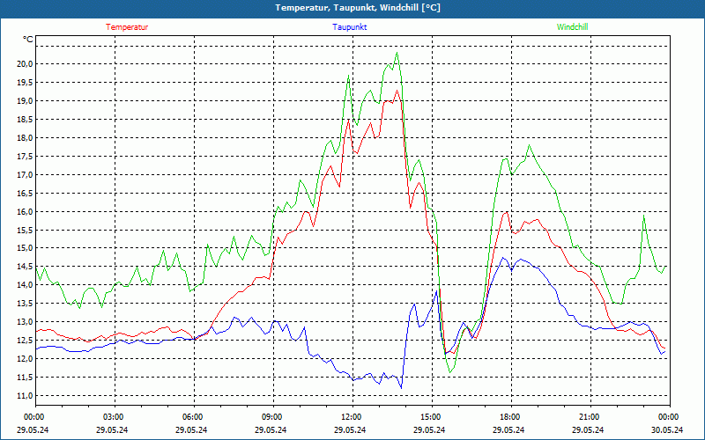This screenshot has width=705, height=440.
Task: Click the blue Taupunkt legend label
Action: (x=350, y=27)
